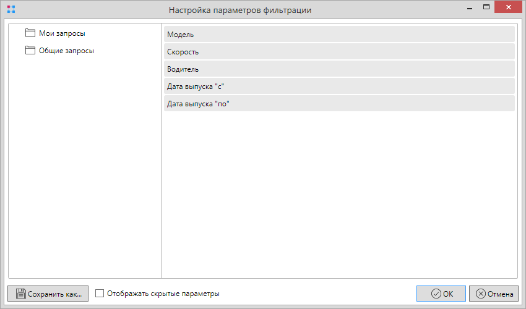Click the application icon in title bar
Viewport: 526px width, 309px height.
(x=11, y=10)
